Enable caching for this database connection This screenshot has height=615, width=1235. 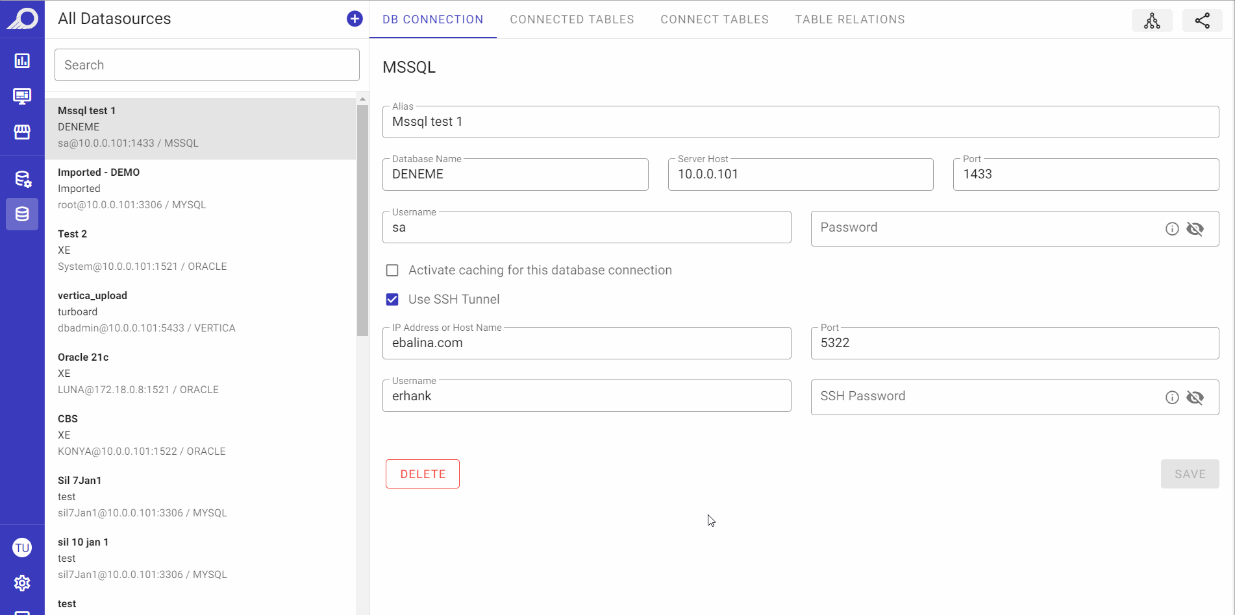point(392,271)
